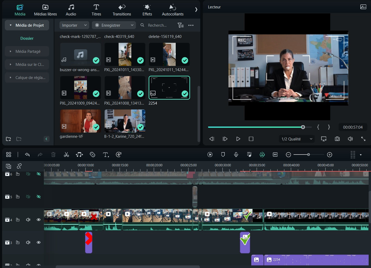Open fullscreen preview with expand arrows icon
This screenshot has height=268, width=371.
(363, 139)
